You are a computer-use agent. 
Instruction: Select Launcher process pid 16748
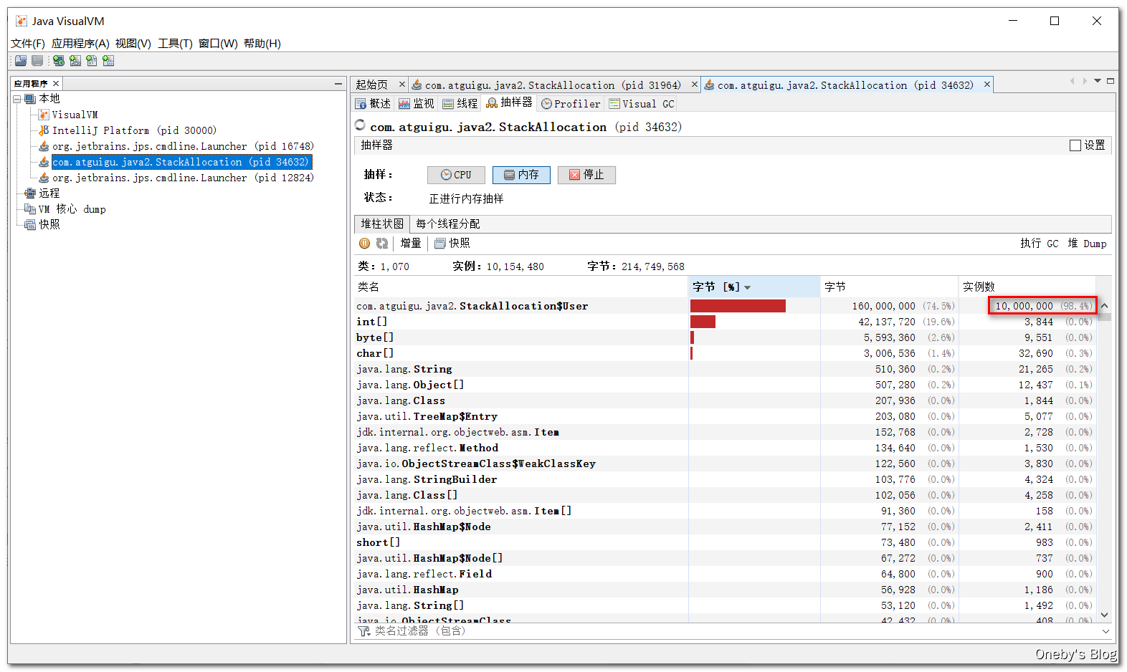point(183,146)
